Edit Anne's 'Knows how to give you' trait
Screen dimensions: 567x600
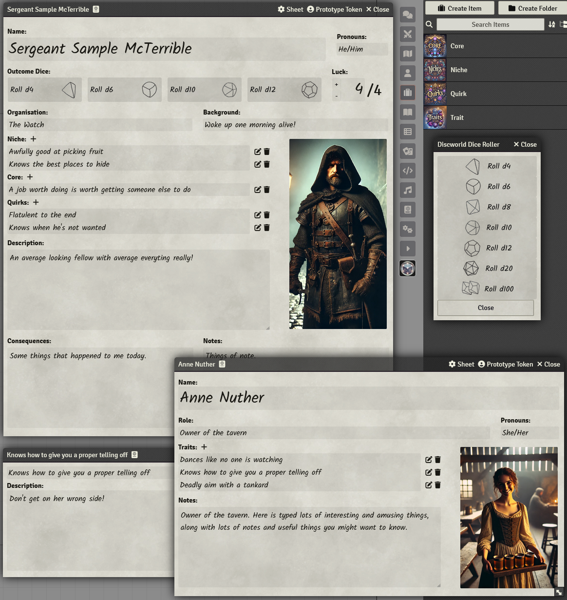(x=429, y=472)
